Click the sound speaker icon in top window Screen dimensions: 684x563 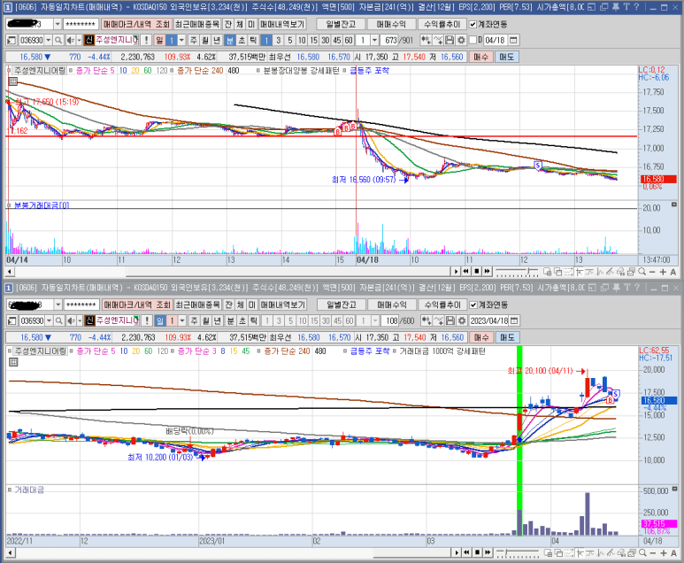(70, 40)
